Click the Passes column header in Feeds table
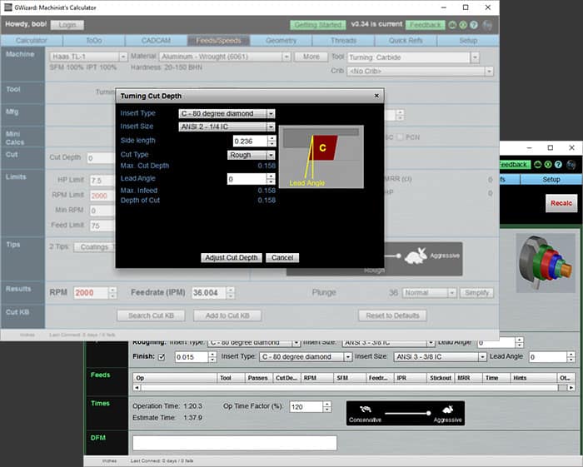The height and width of the screenshot is (467, 583). coord(259,378)
